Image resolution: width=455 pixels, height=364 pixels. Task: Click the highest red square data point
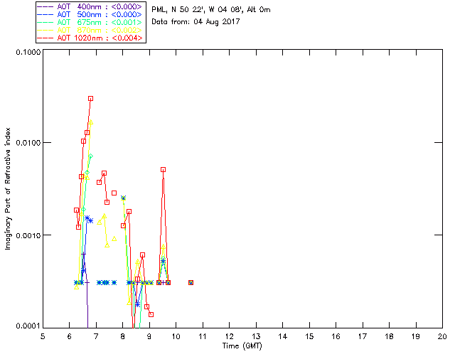[90, 99]
